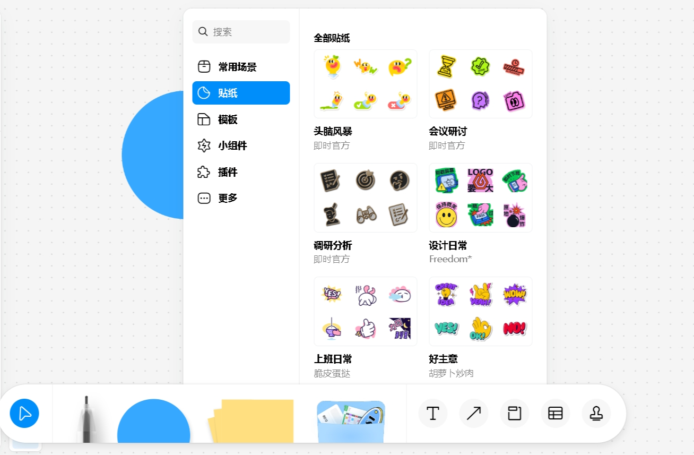
Task: Pick the bomb sticker in 设计日常
Action: tap(514, 215)
